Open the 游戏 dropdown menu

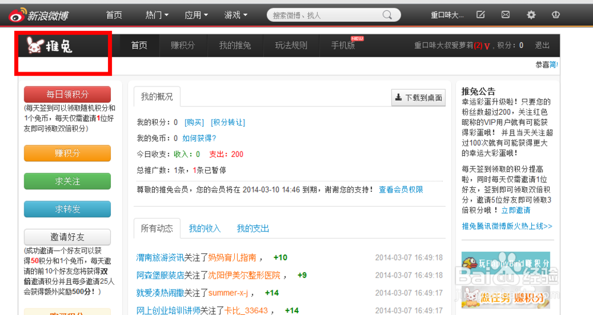(235, 15)
